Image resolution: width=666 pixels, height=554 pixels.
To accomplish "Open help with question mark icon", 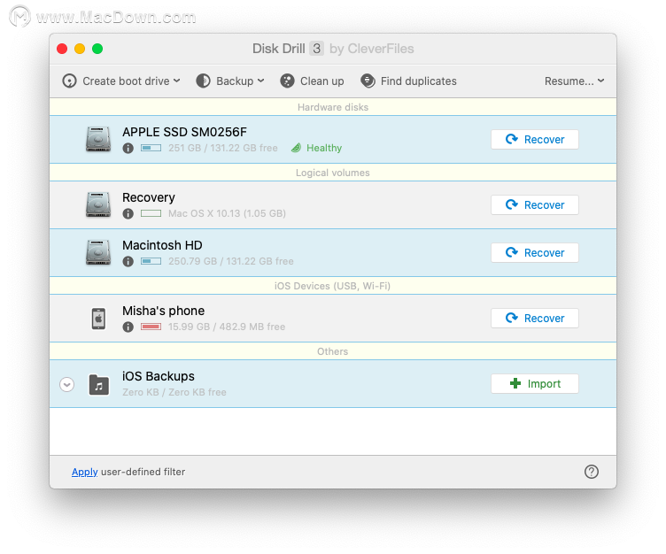I will tap(592, 472).
